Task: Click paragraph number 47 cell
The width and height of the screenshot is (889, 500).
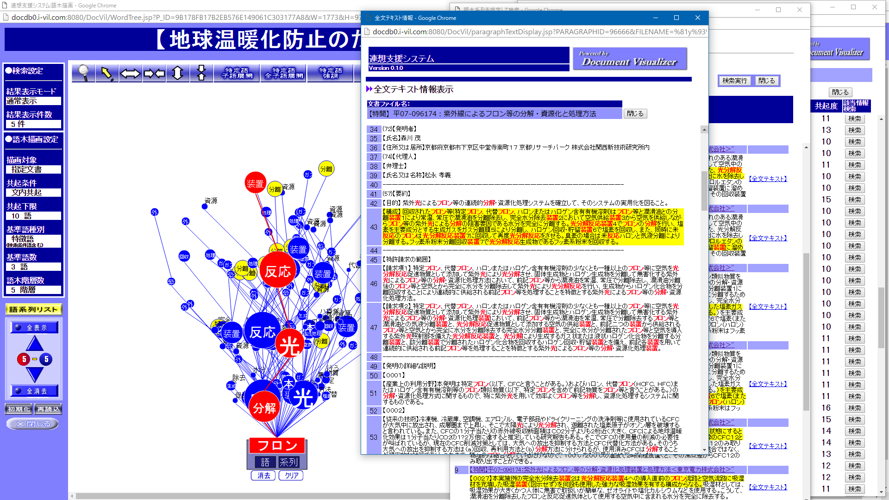Action: pyautogui.click(x=374, y=327)
